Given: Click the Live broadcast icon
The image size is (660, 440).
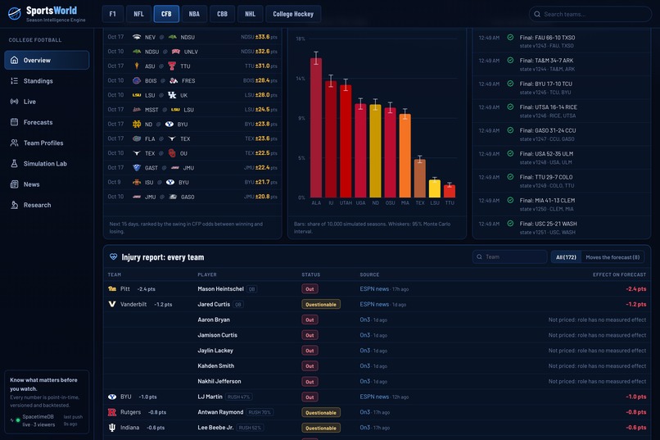Looking at the screenshot, I should pyautogui.click(x=14, y=102).
